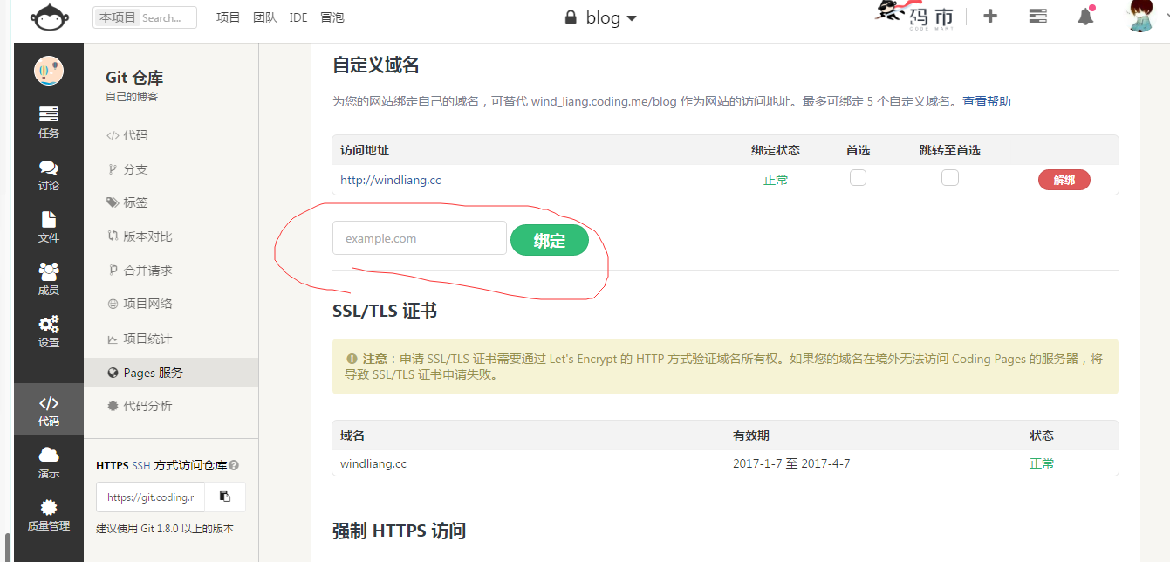This screenshot has width=1170, height=562.
Task: Open the 任务 tasks sidebar icon
Action: [x=49, y=121]
